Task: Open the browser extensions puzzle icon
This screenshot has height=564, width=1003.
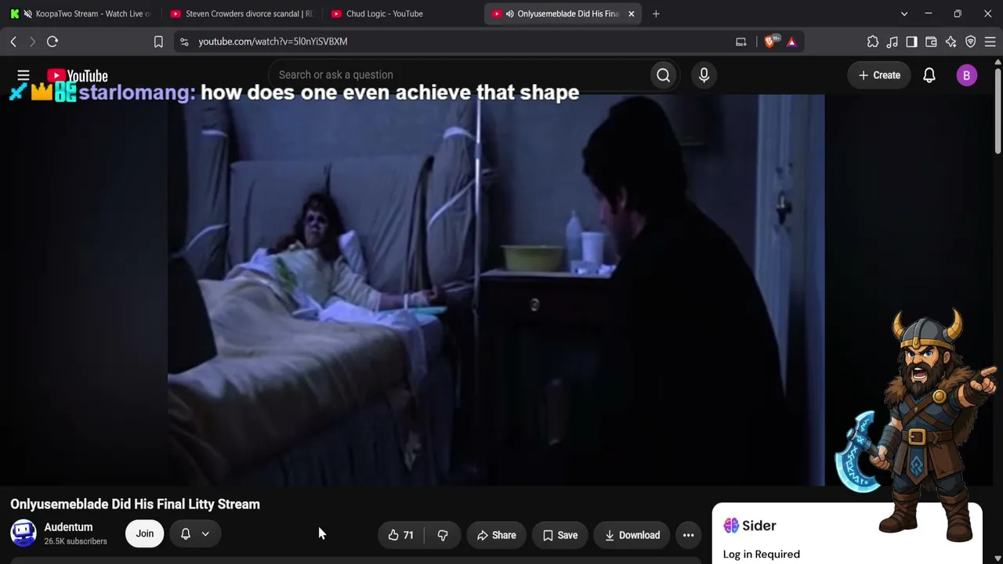Action: [x=873, y=42]
